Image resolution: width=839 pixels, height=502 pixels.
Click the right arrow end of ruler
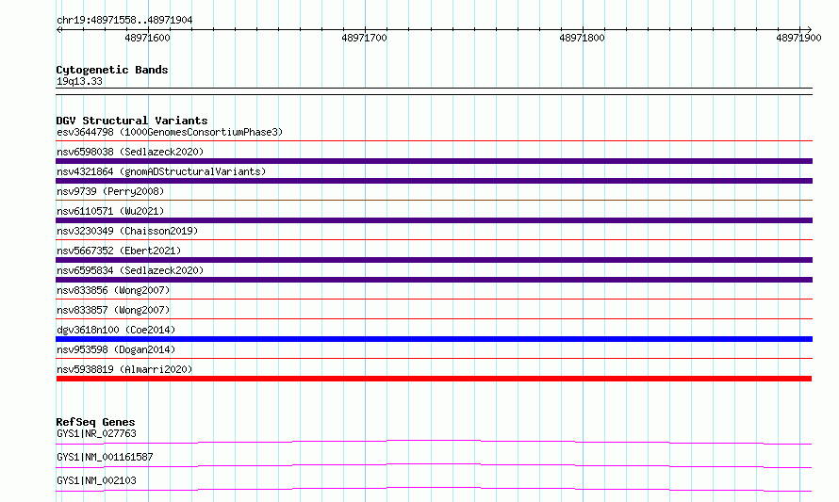(809, 29)
